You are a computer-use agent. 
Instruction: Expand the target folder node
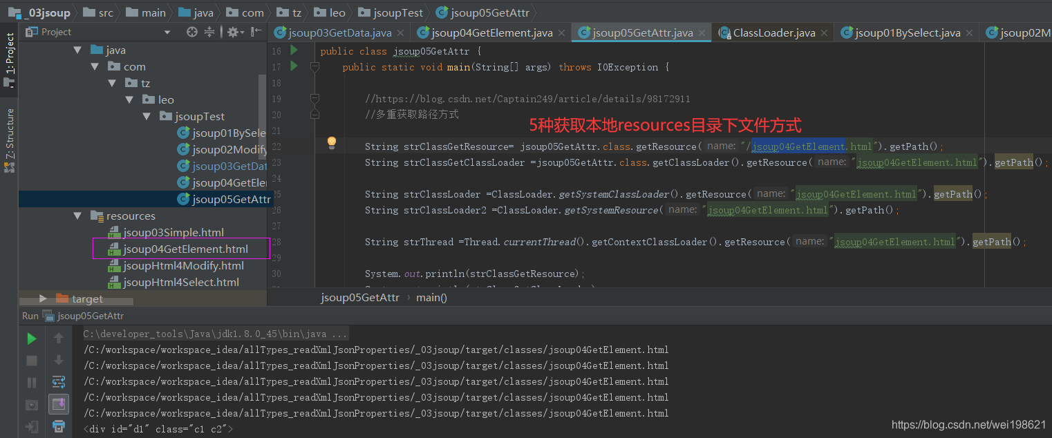(43, 298)
